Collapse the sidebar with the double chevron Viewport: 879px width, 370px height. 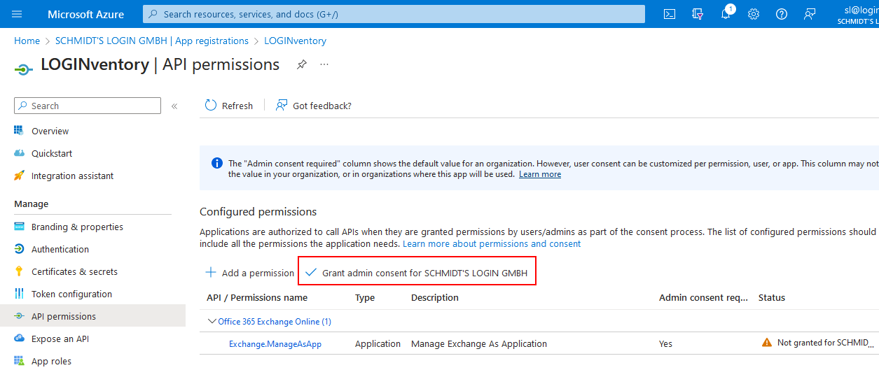(174, 106)
